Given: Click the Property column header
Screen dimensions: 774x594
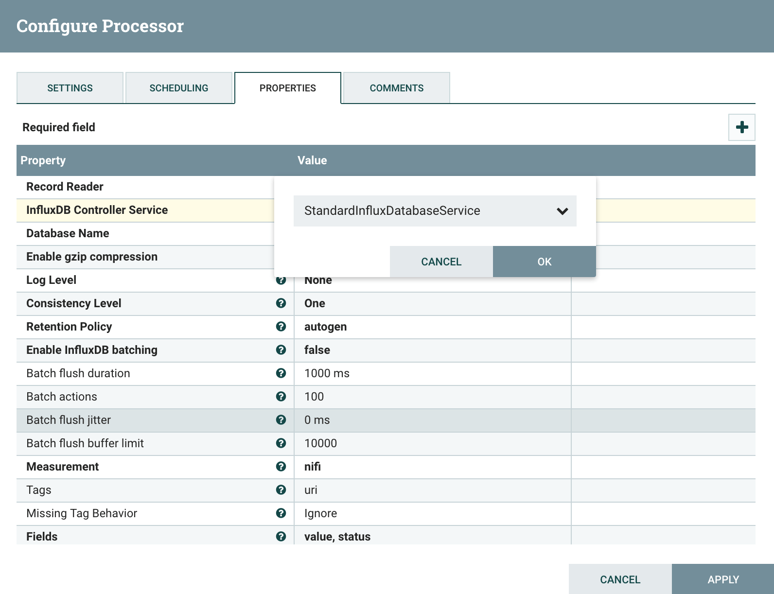Looking at the screenshot, I should (x=43, y=160).
